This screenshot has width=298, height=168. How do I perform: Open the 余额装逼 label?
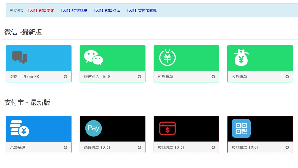pyautogui.click(x=18, y=147)
